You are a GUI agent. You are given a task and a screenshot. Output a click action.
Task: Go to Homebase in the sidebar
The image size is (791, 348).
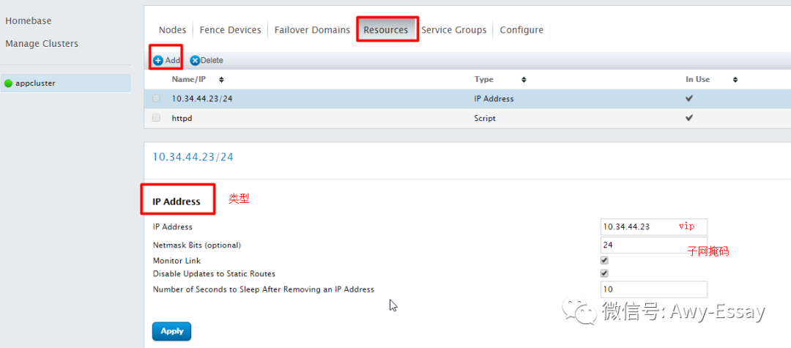click(29, 21)
